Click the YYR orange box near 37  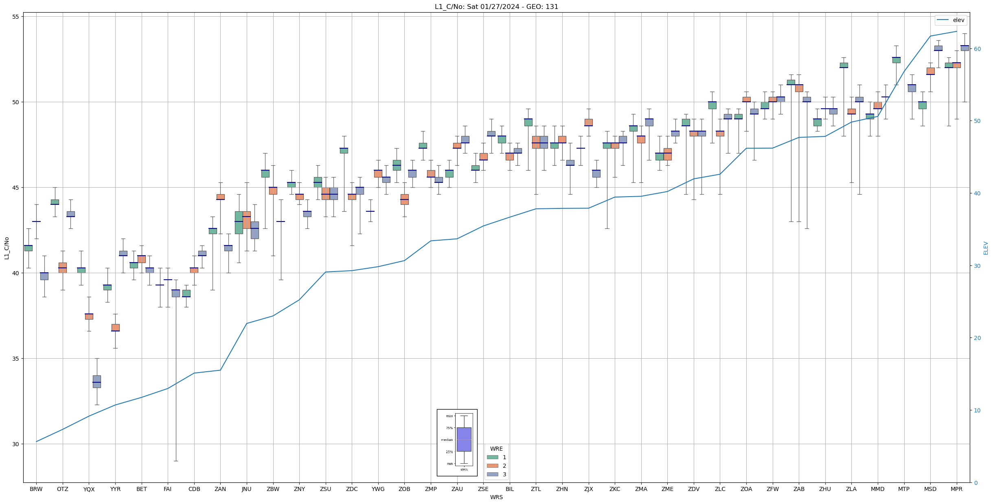tap(116, 328)
